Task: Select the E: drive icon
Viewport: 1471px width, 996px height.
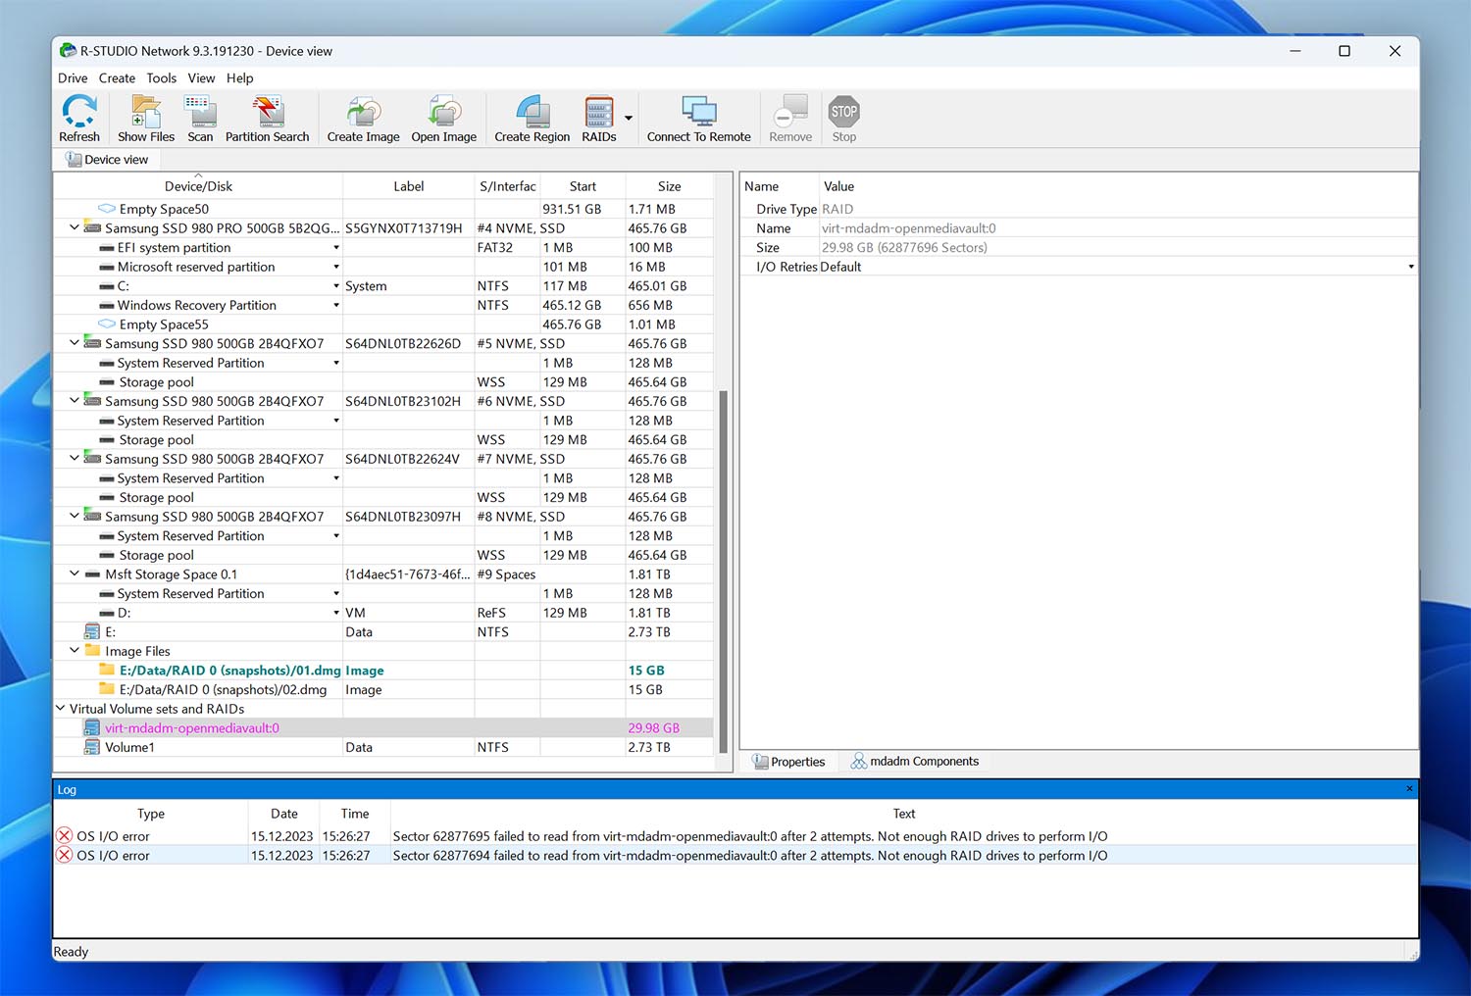Action: click(x=92, y=632)
